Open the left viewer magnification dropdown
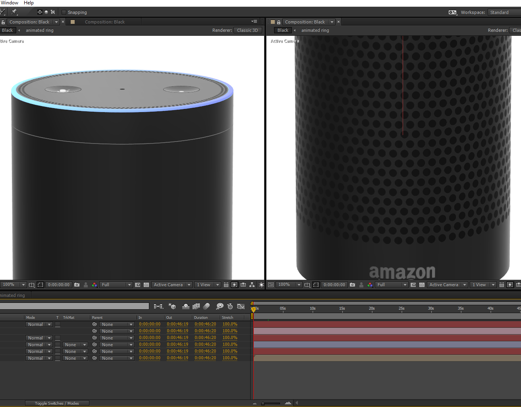Viewport: 521px width, 407px height. point(13,285)
